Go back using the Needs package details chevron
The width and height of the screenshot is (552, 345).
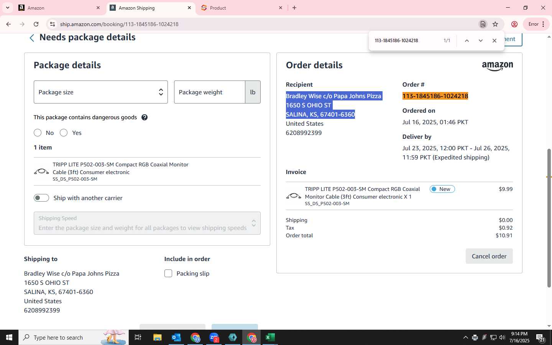point(32,38)
